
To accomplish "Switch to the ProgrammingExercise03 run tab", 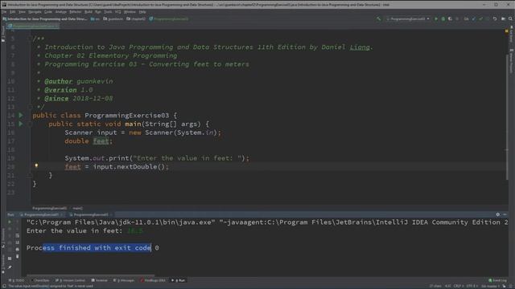I will (x=91, y=214).
